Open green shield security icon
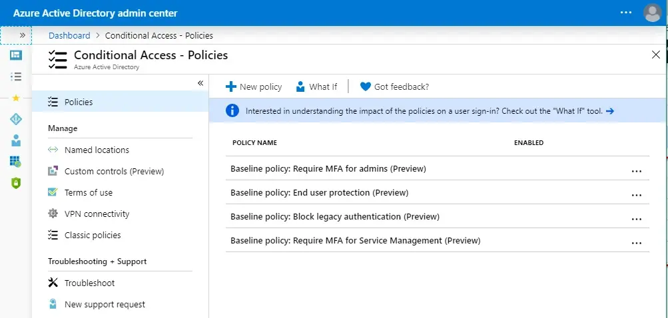 16,183
